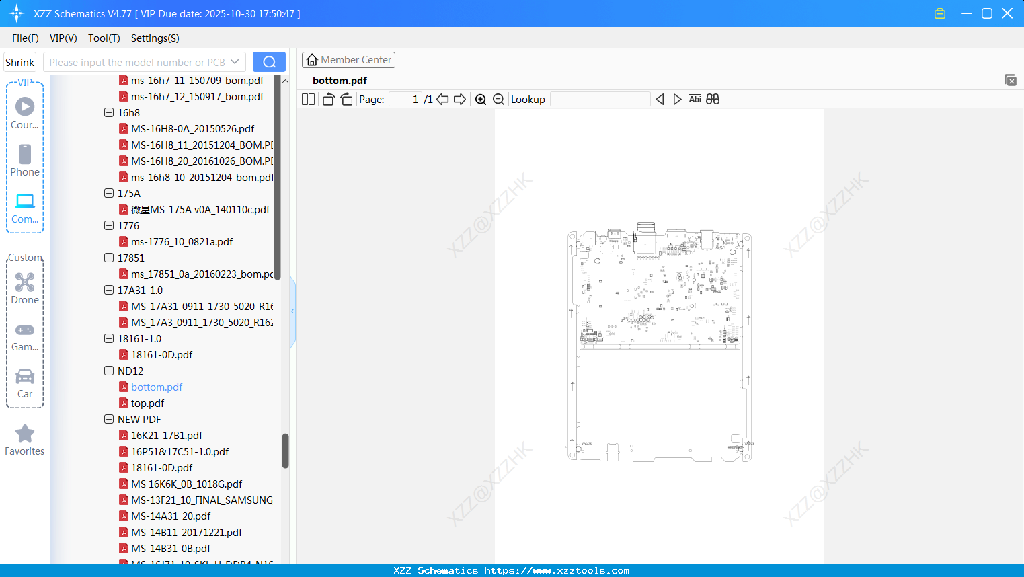This screenshot has width=1024, height=577.
Task: Toggle the two-page split view icon
Action: coord(308,100)
